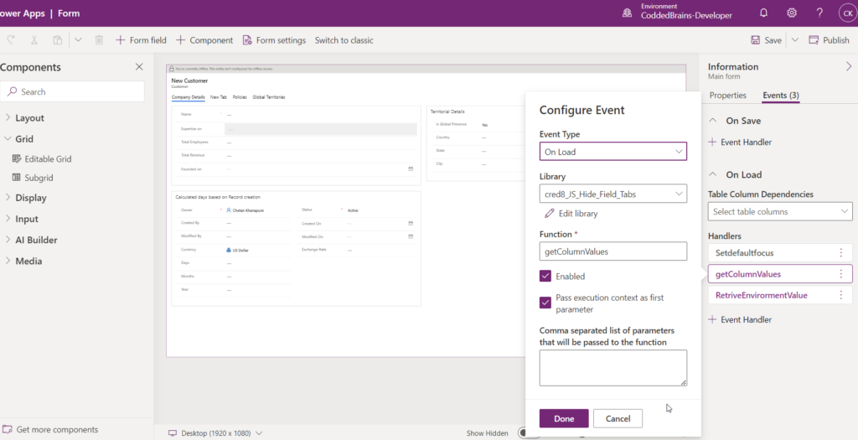Click the delete trash icon in toolbar
This screenshot has width=858, height=440.
coord(99,40)
